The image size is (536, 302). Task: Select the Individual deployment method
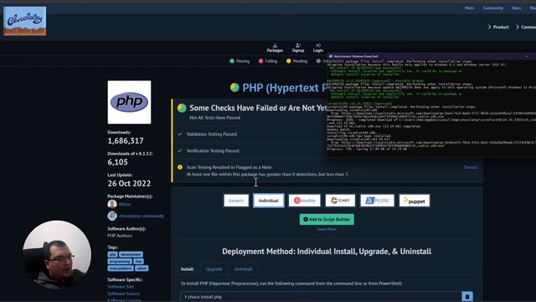coord(269,200)
